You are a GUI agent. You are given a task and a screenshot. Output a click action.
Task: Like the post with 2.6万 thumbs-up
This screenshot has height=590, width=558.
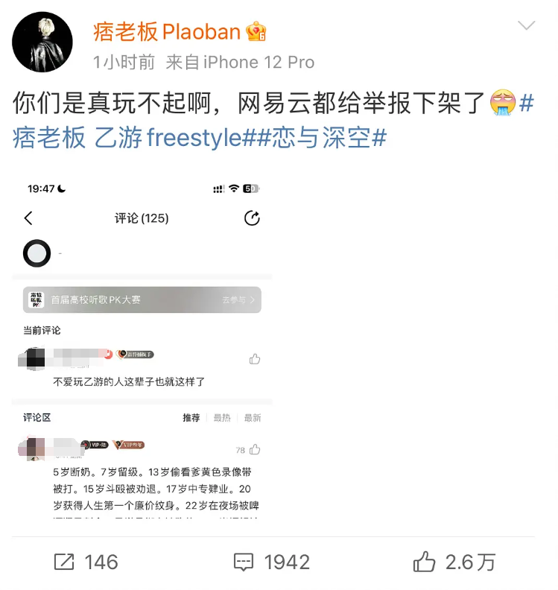point(424,562)
